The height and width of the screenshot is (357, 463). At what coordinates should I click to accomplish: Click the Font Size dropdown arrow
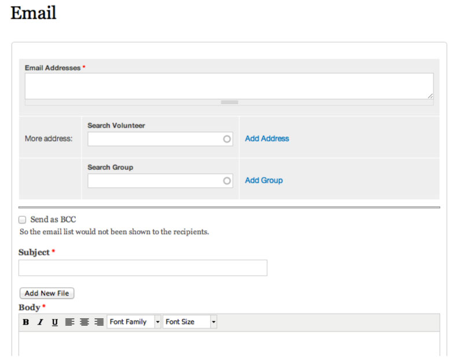coord(214,322)
